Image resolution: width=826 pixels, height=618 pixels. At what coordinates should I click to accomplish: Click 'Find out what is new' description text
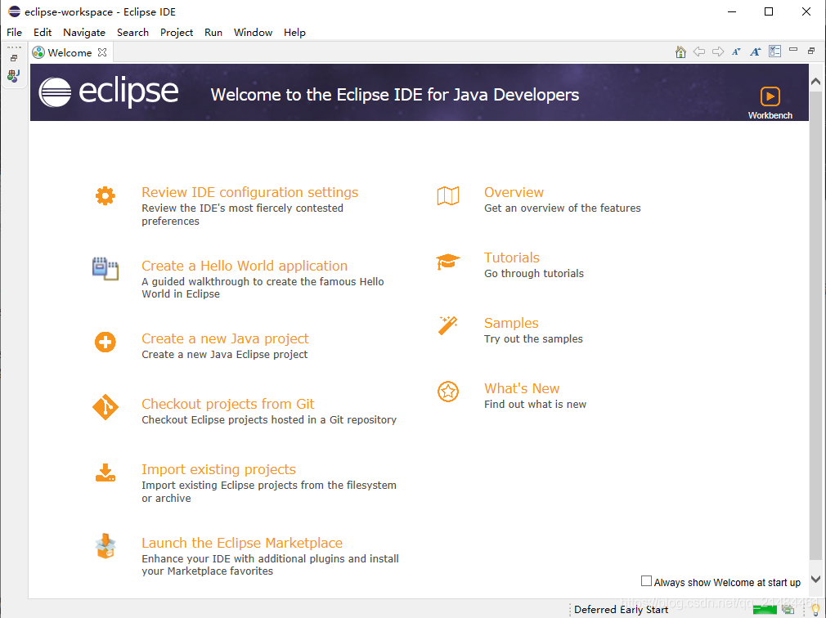(x=535, y=405)
